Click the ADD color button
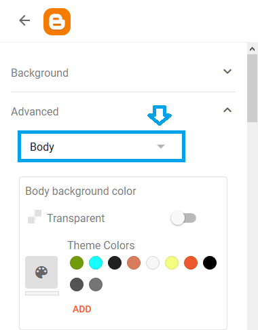Image resolution: width=258 pixels, height=330 pixels. pyautogui.click(x=82, y=309)
